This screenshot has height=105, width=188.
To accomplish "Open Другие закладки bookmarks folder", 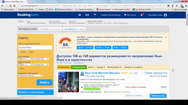I will click(179, 9).
